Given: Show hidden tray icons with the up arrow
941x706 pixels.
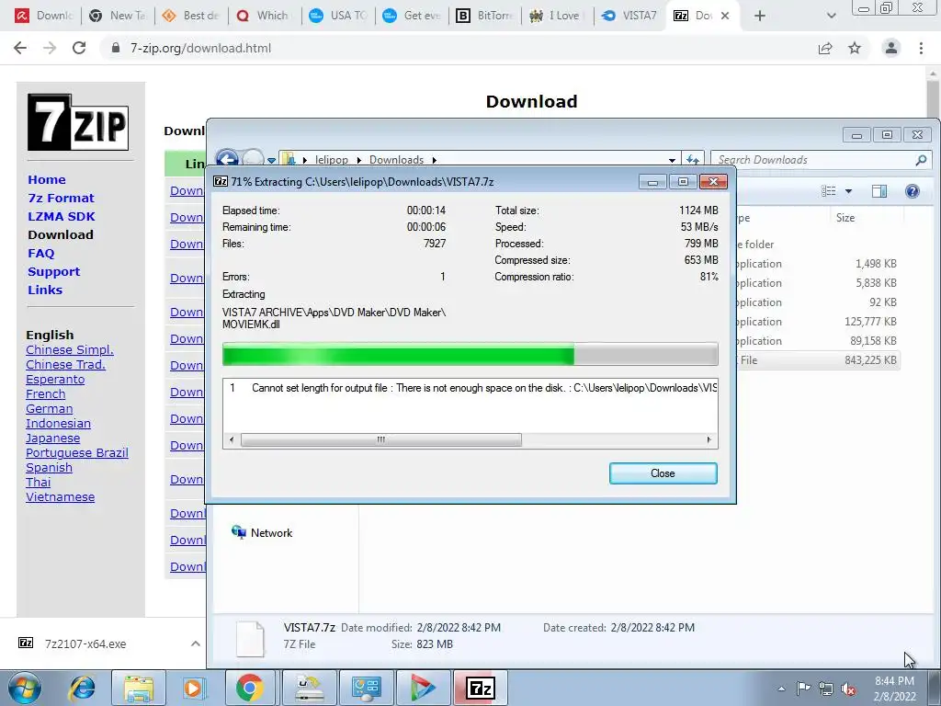Looking at the screenshot, I should [781, 689].
